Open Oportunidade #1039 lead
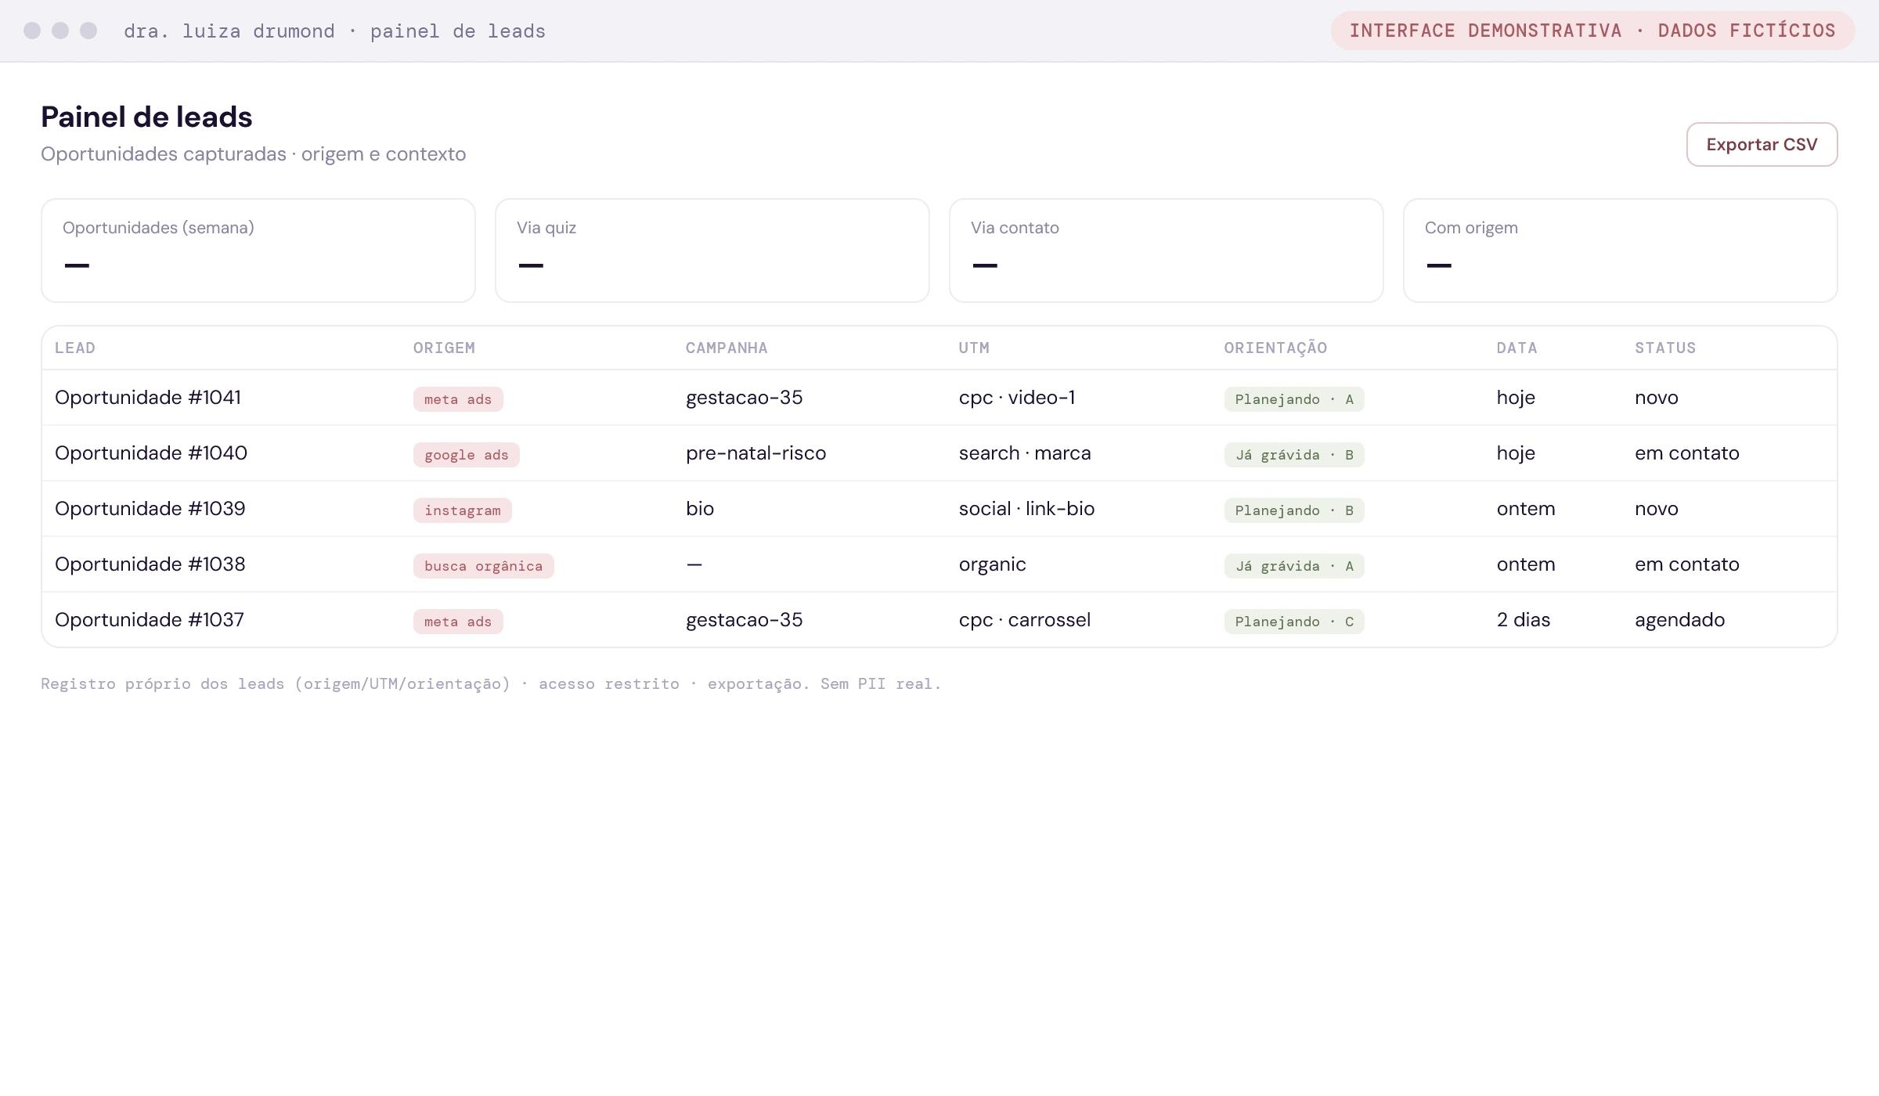Viewport: 1879px width, 1096px height. (150, 509)
